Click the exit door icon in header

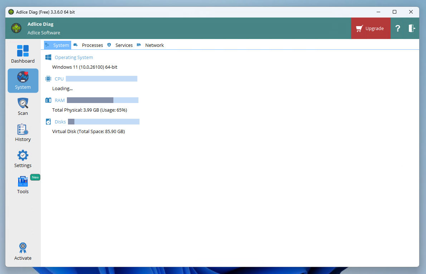coord(412,29)
